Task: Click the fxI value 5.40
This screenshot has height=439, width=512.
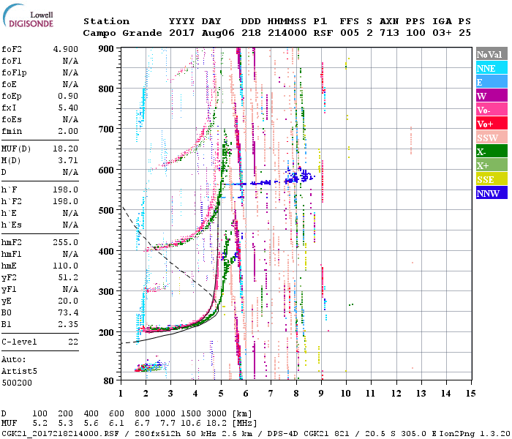Action: (68, 108)
